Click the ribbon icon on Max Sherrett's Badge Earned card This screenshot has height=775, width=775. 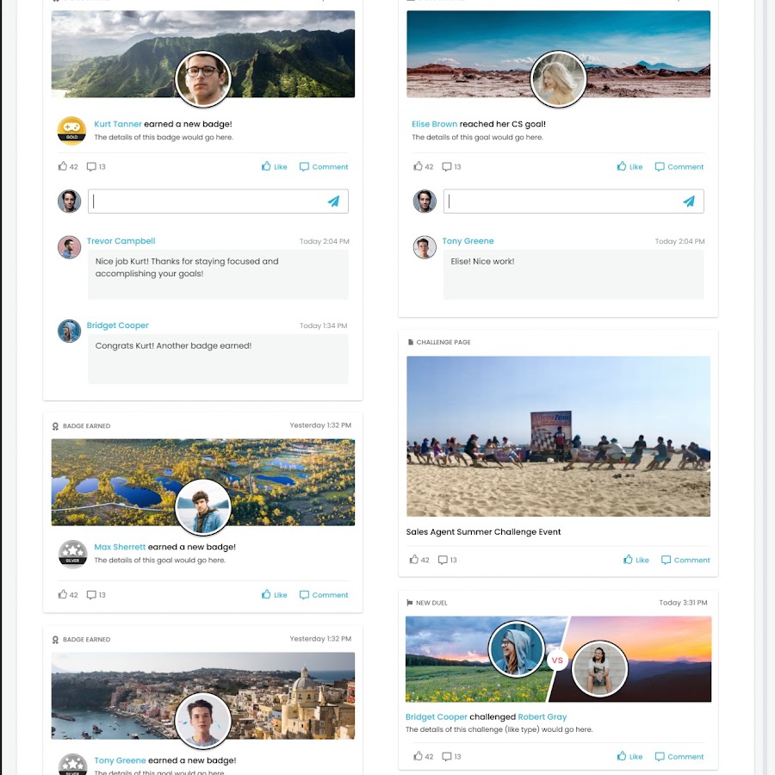[x=55, y=426]
